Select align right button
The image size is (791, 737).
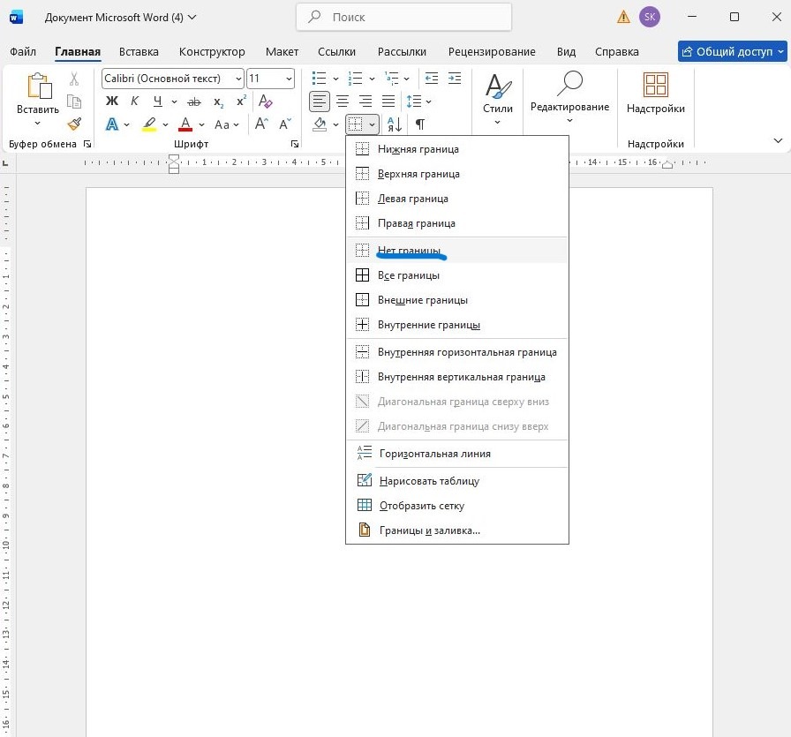pyautogui.click(x=365, y=102)
